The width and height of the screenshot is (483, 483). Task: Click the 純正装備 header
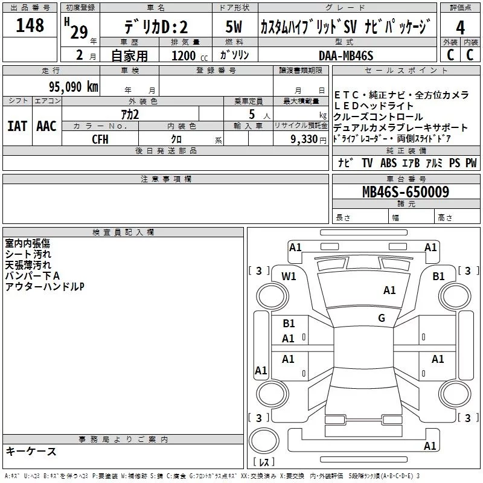click(406, 150)
